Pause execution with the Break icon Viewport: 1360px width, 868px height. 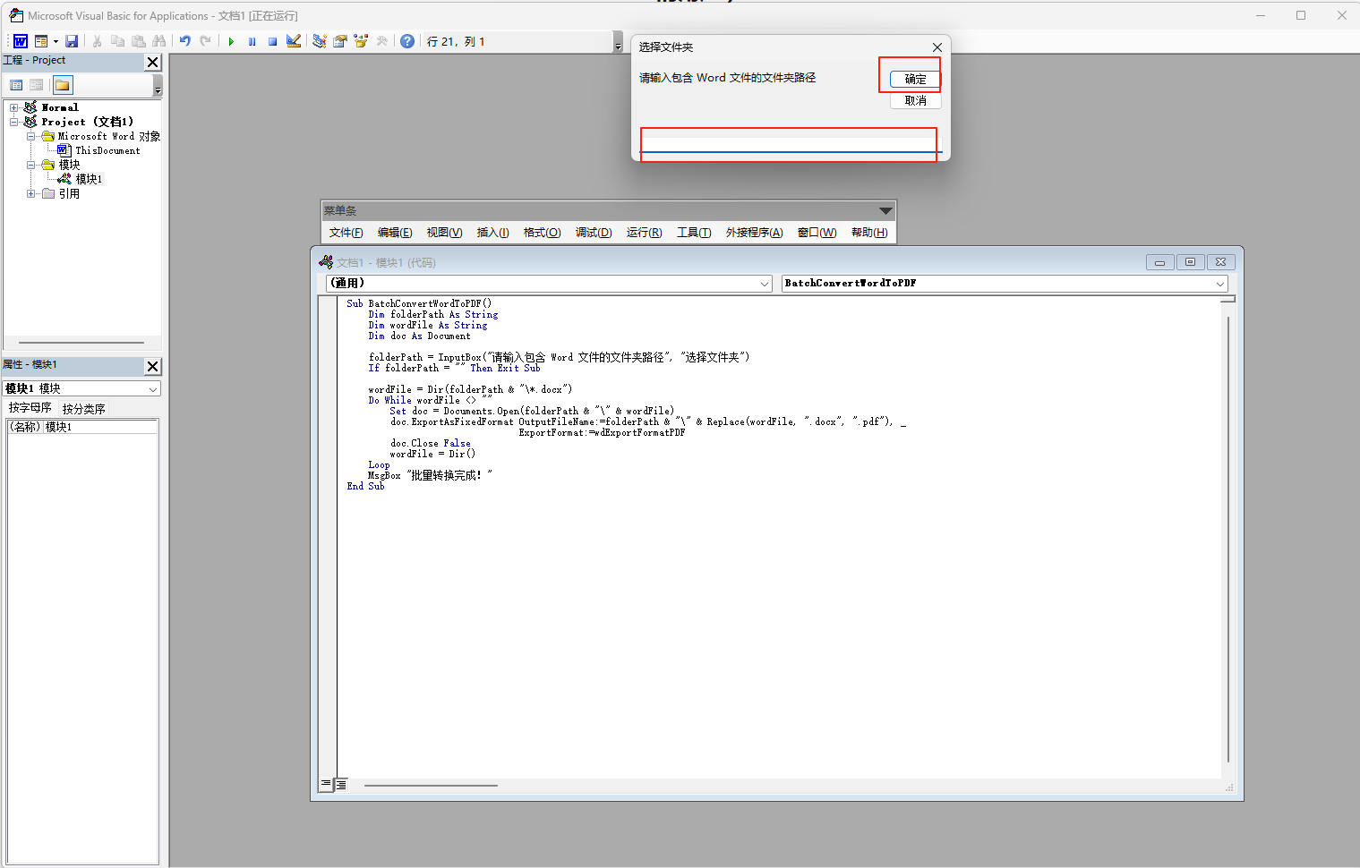point(252,41)
